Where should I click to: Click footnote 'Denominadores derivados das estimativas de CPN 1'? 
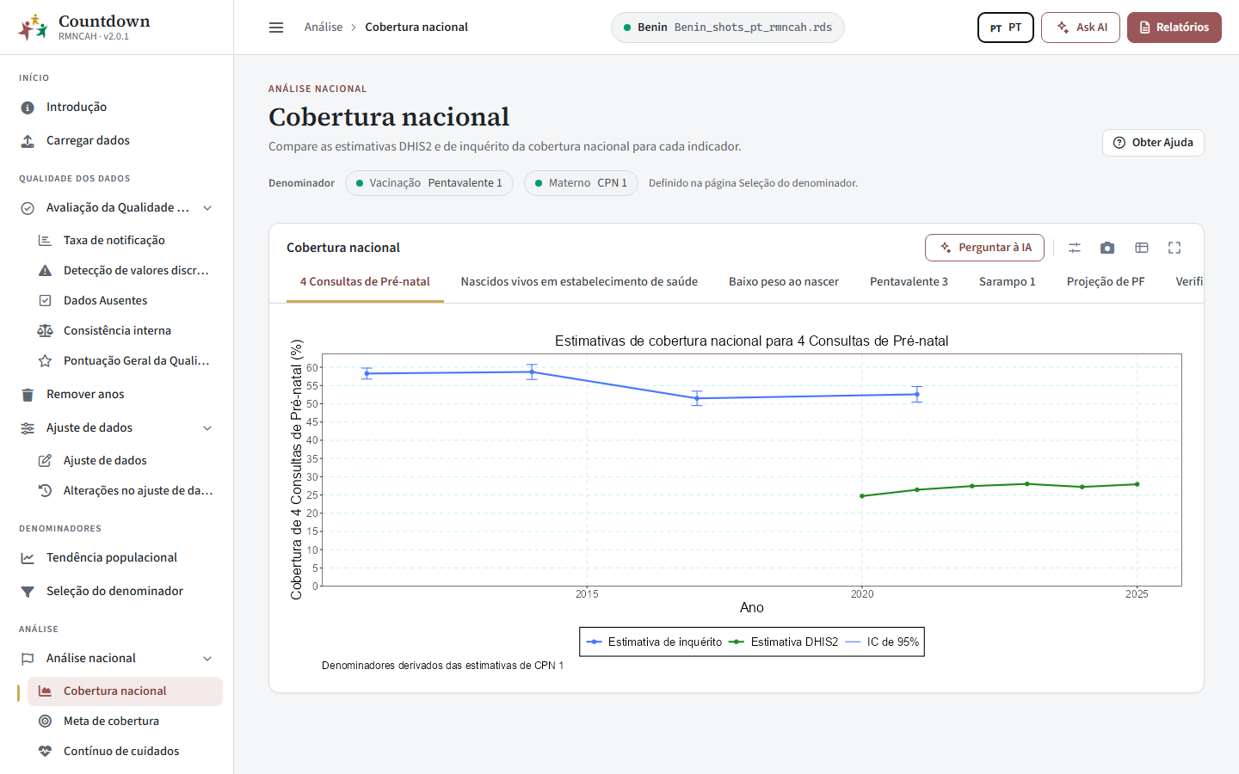pos(442,666)
